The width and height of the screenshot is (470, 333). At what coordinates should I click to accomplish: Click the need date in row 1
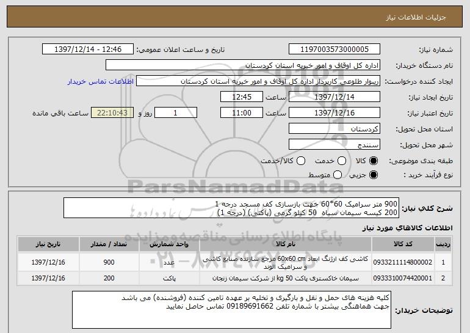coord(48,262)
